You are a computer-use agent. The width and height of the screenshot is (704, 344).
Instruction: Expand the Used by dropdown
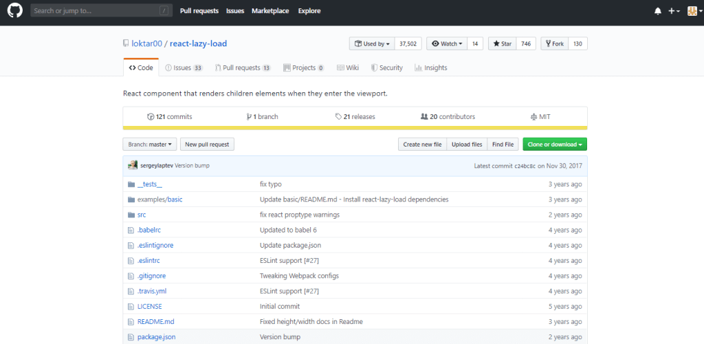[372, 43]
